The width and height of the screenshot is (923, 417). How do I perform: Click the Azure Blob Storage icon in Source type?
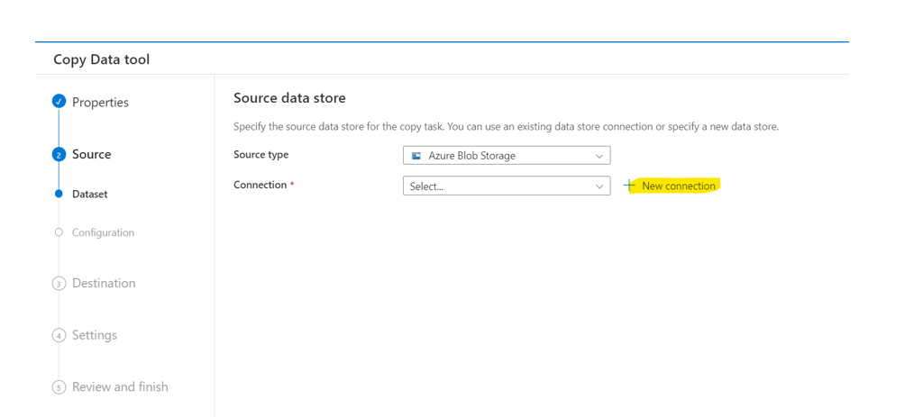[416, 156]
